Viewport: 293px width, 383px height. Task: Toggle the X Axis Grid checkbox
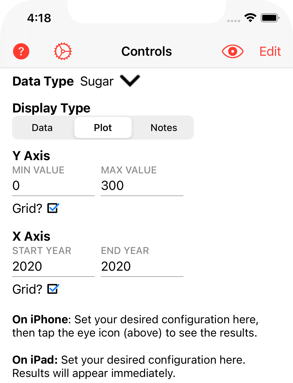[53, 289]
